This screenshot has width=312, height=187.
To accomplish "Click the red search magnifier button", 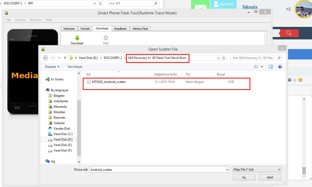I will coord(289,33).
